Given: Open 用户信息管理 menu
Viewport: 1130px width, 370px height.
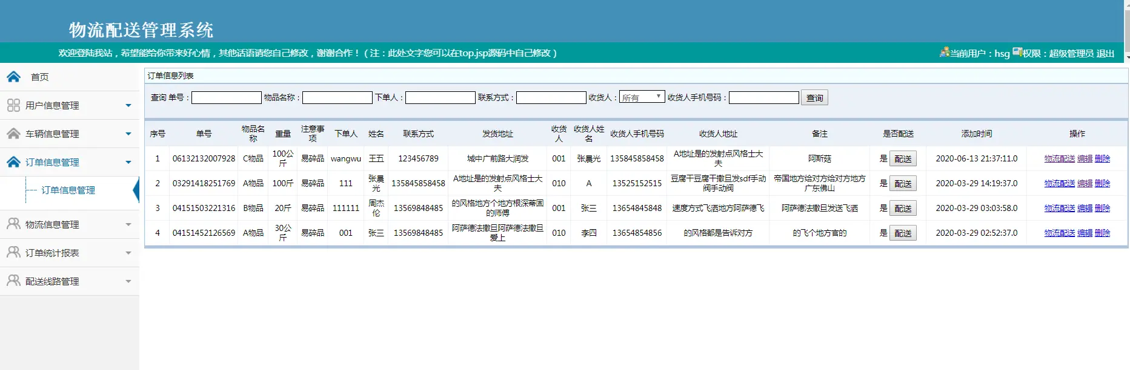Looking at the screenshot, I should [x=70, y=105].
